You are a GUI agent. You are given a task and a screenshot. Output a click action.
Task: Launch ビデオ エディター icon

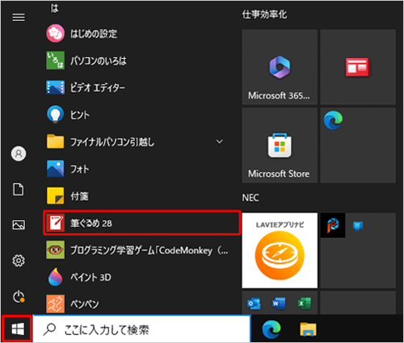[55, 87]
